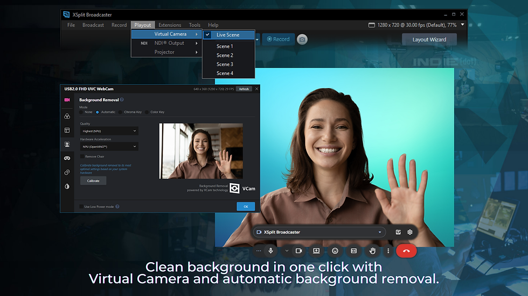Open the Quality dropdown
Screen dimensions: 528x296
pyautogui.click(x=109, y=131)
